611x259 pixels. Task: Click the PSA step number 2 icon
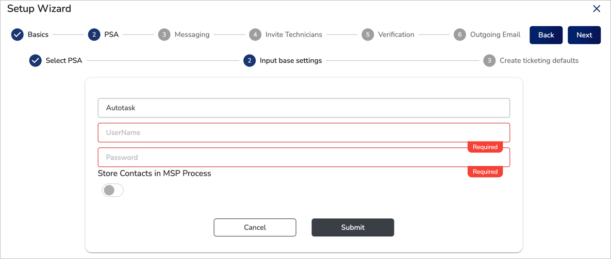pyautogui.click(x=94, y=35)
